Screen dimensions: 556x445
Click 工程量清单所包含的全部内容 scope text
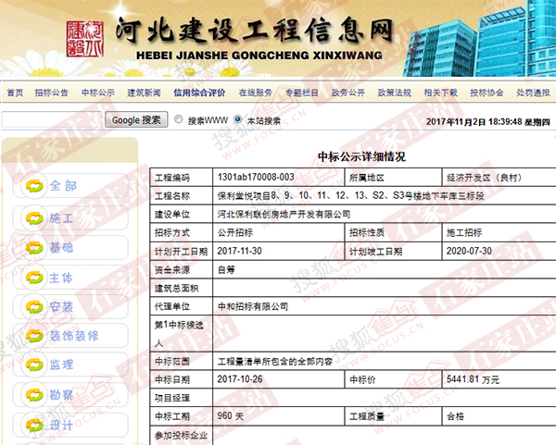[x=275, y=362]
